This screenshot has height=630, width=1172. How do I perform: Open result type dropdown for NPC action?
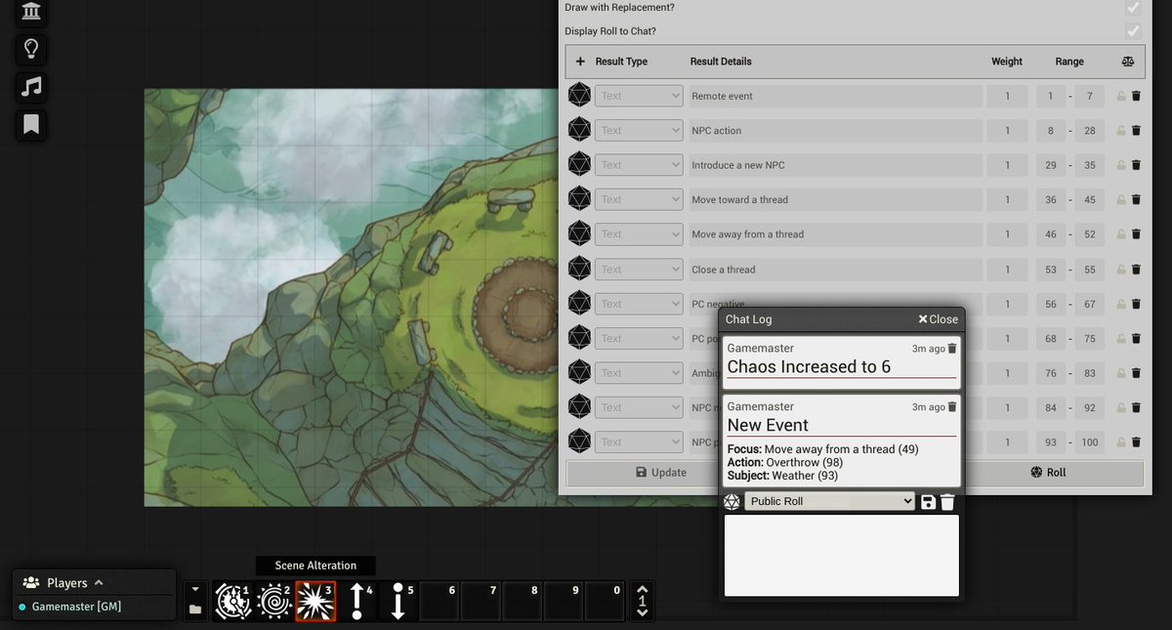639,131
